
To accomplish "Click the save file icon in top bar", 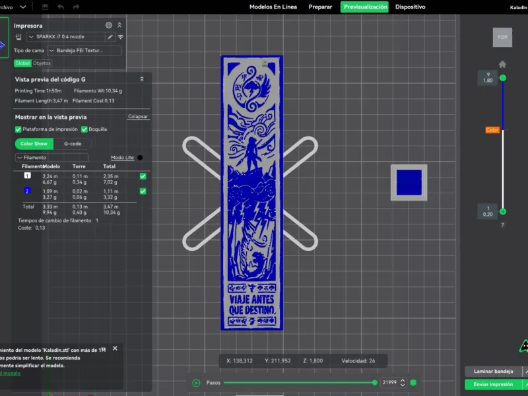I will tap(45, 7).
